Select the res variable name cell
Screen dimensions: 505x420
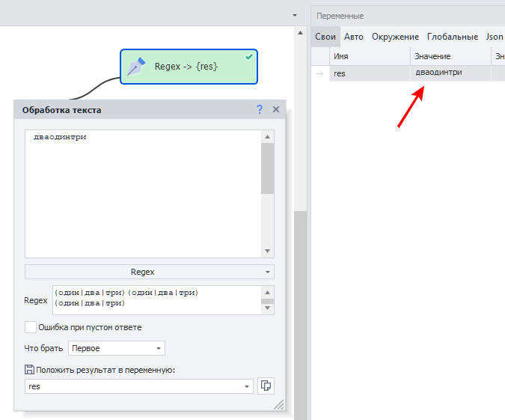pos(370,73)
